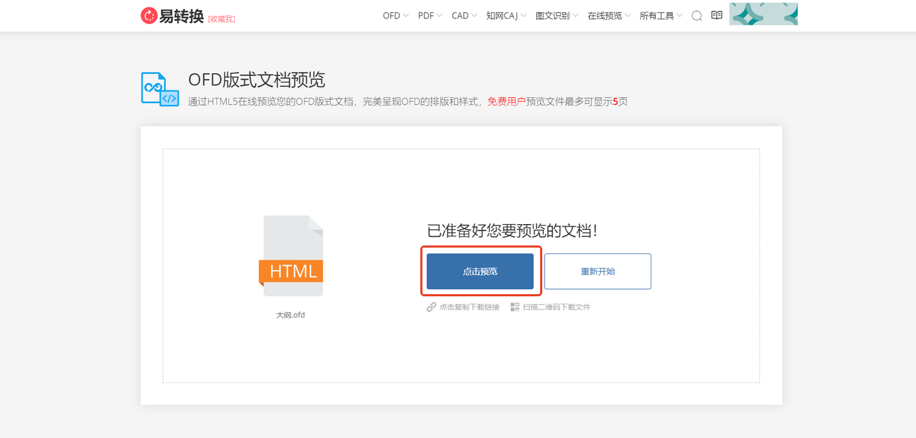Click the 点击预览 button
Viewport: 916px width, 438px height.
tap(480, 271)
